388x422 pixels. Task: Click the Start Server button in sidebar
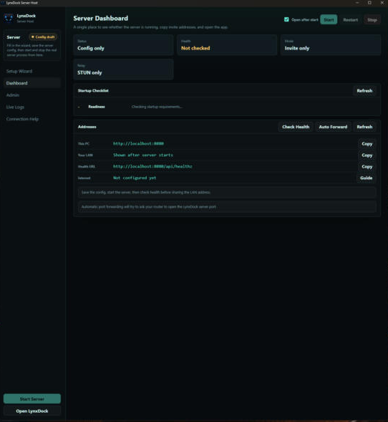[x=32, y=398]
